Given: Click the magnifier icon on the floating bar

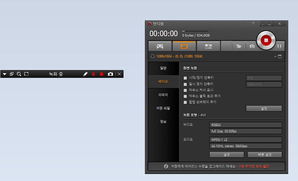Looking at the screenshot, I should tap(19, 74).
